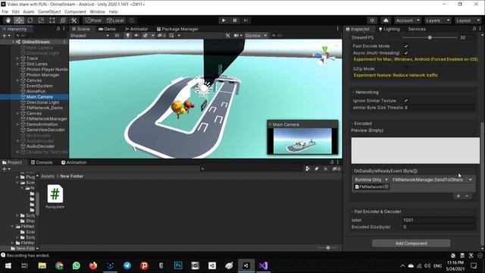
Task: Switch to the Lighting tab
Action: [389, 29]
